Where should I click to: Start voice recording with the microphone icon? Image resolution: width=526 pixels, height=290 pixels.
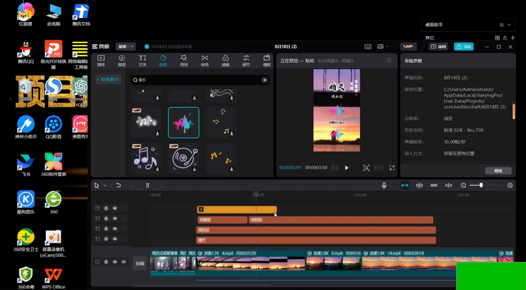coord(384,185)
